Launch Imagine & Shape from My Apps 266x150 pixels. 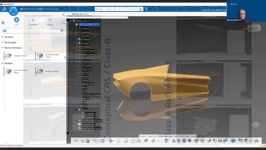(47, 71)
